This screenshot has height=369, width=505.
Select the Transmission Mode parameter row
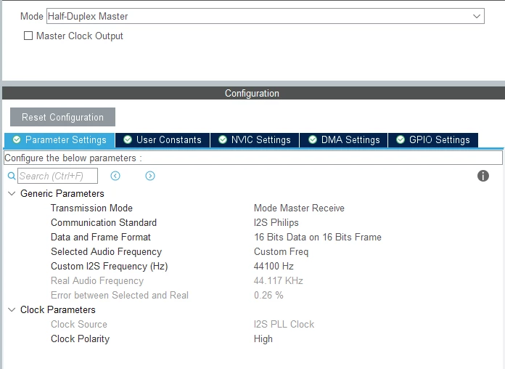(x=254, y=208)
